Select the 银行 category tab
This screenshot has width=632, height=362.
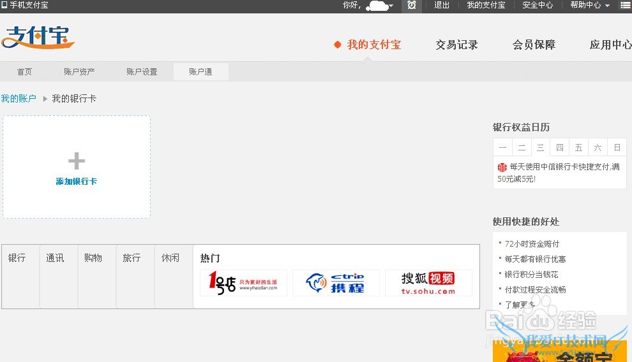17,258
